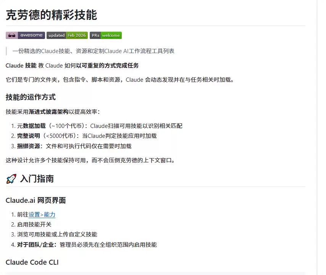Image resolution: width=326 pixels, height=275 pixels.
Task: Click the 克劳德的精彩技能 main heading
Action: [x=52, y=15]
